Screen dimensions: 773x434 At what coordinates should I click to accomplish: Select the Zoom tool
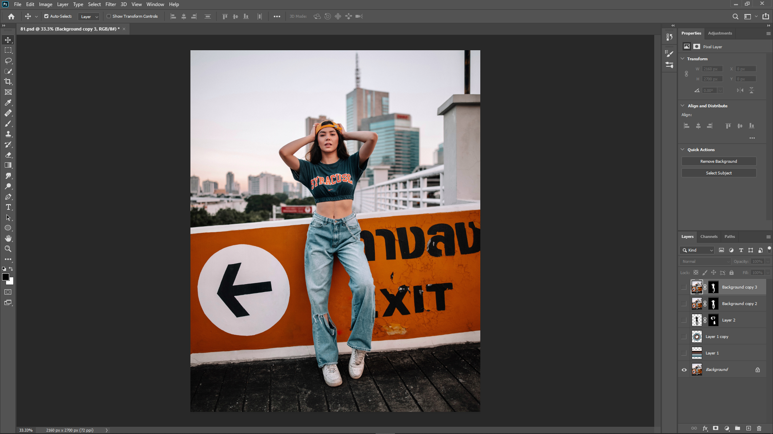point(8,249)
